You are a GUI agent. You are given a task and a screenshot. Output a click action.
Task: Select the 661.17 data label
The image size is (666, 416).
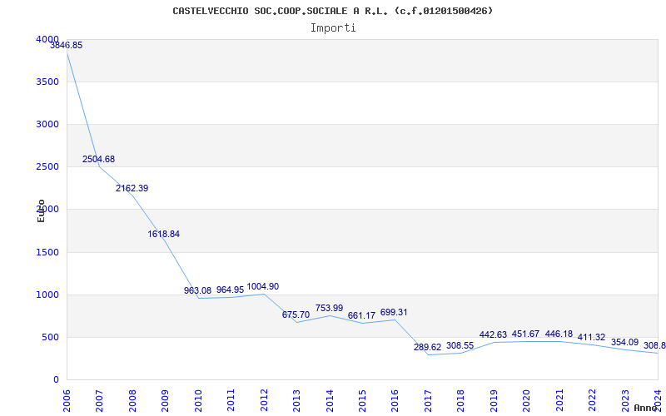361,315
